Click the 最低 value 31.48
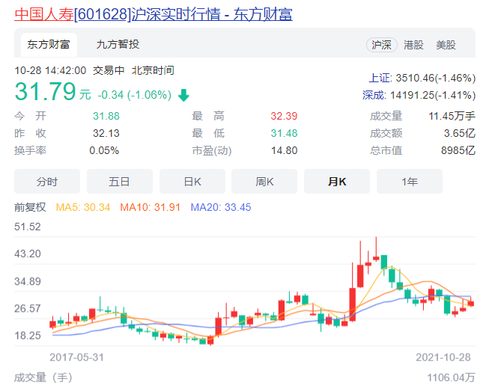 tap(284, 133)
